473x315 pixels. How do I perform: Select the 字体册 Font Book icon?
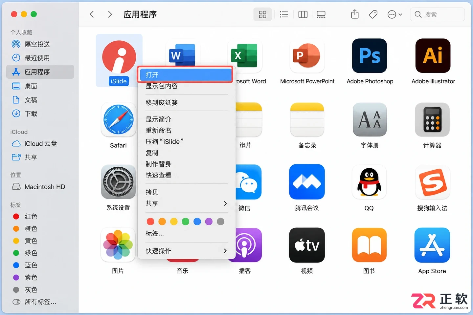point(370,119)
